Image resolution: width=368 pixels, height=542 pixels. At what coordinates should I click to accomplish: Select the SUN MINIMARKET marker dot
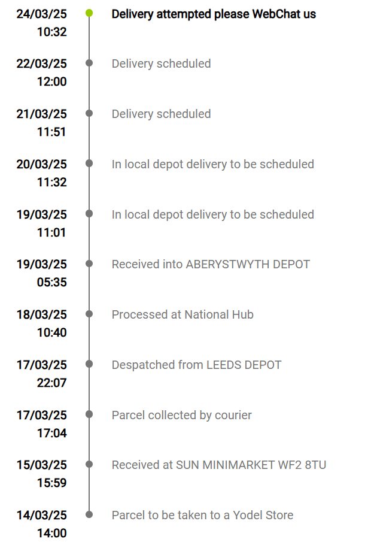point(89,464)
